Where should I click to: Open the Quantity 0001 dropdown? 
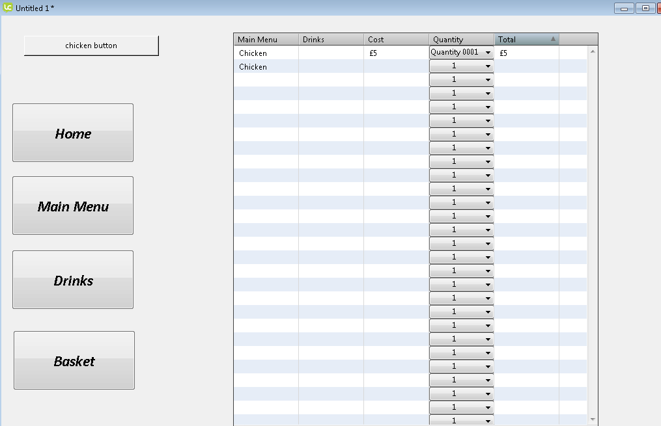coord(461,52)
